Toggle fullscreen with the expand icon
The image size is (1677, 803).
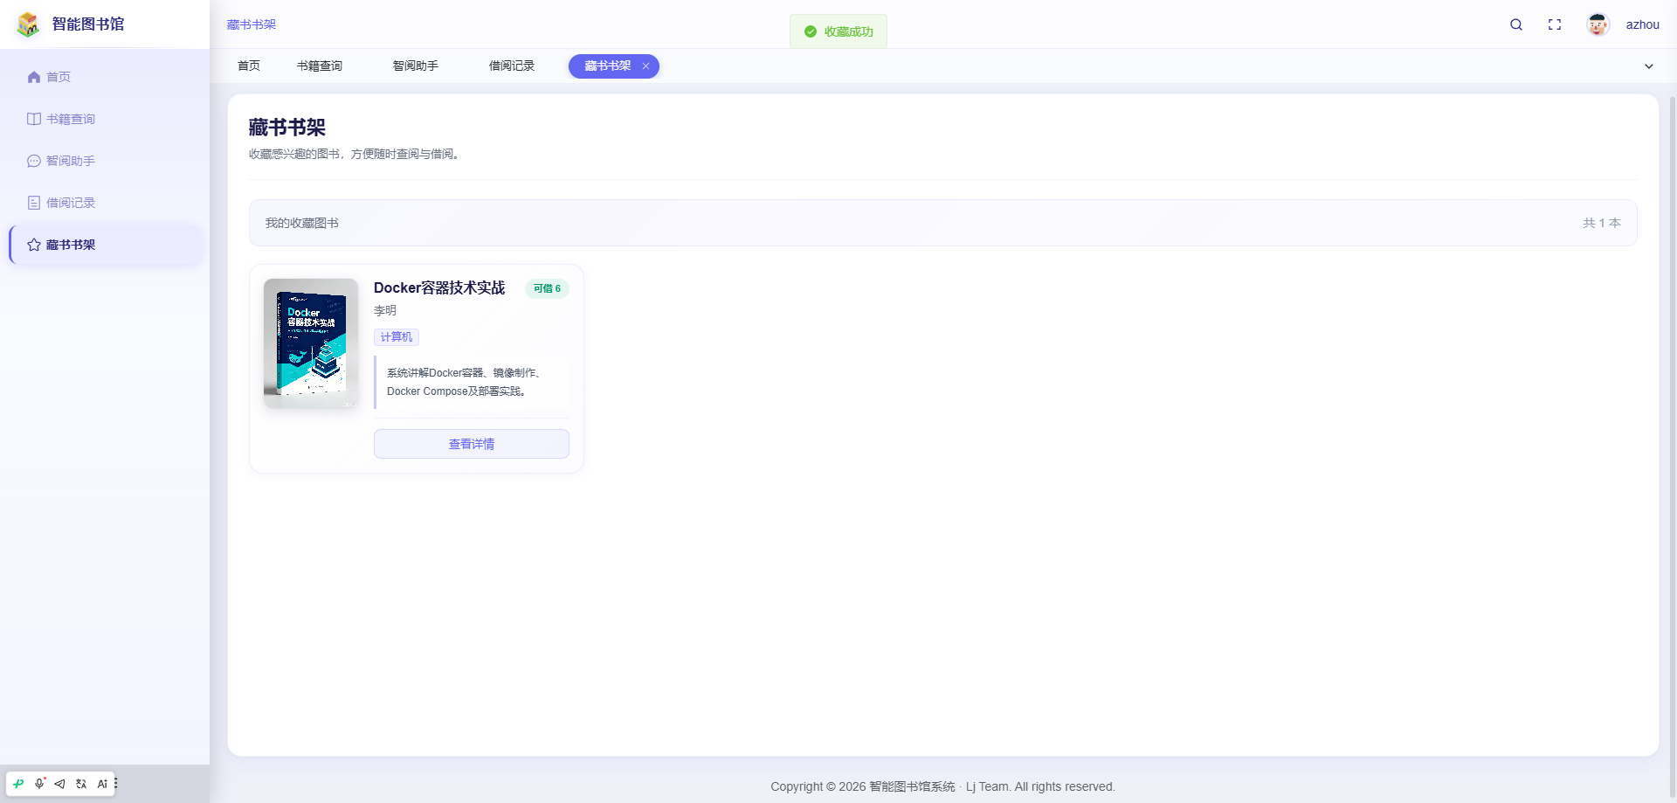click(x=1555, y=24)
